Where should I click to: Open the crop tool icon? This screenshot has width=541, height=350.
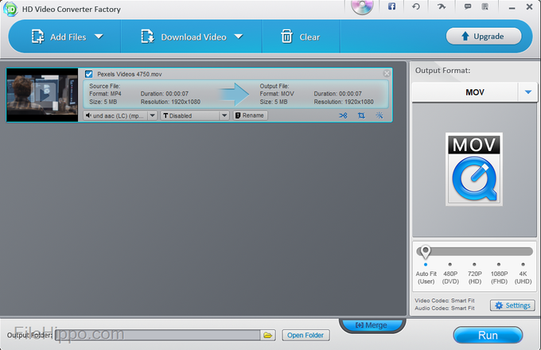point(361,115)
